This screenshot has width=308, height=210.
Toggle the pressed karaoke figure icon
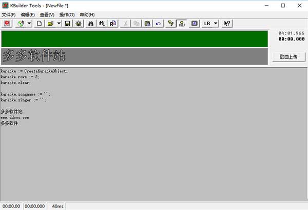point(182,24)
